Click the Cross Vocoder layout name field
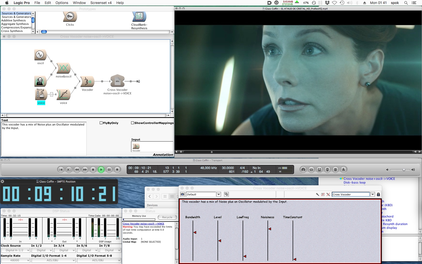 (351, 194)
